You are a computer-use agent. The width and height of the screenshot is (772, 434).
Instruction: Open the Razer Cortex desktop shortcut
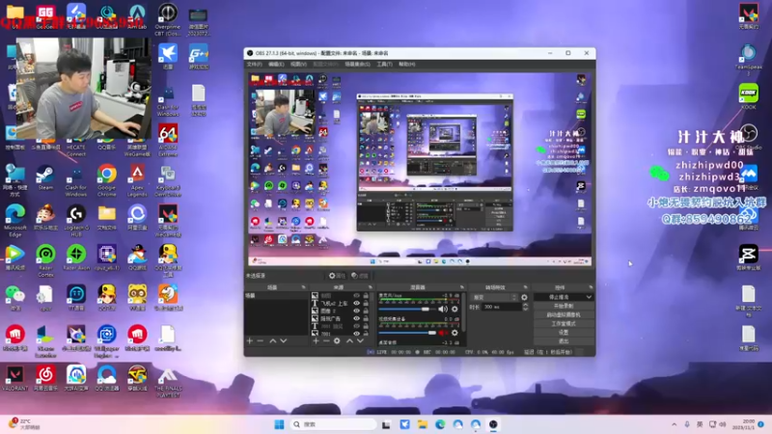tap(45, 261)
